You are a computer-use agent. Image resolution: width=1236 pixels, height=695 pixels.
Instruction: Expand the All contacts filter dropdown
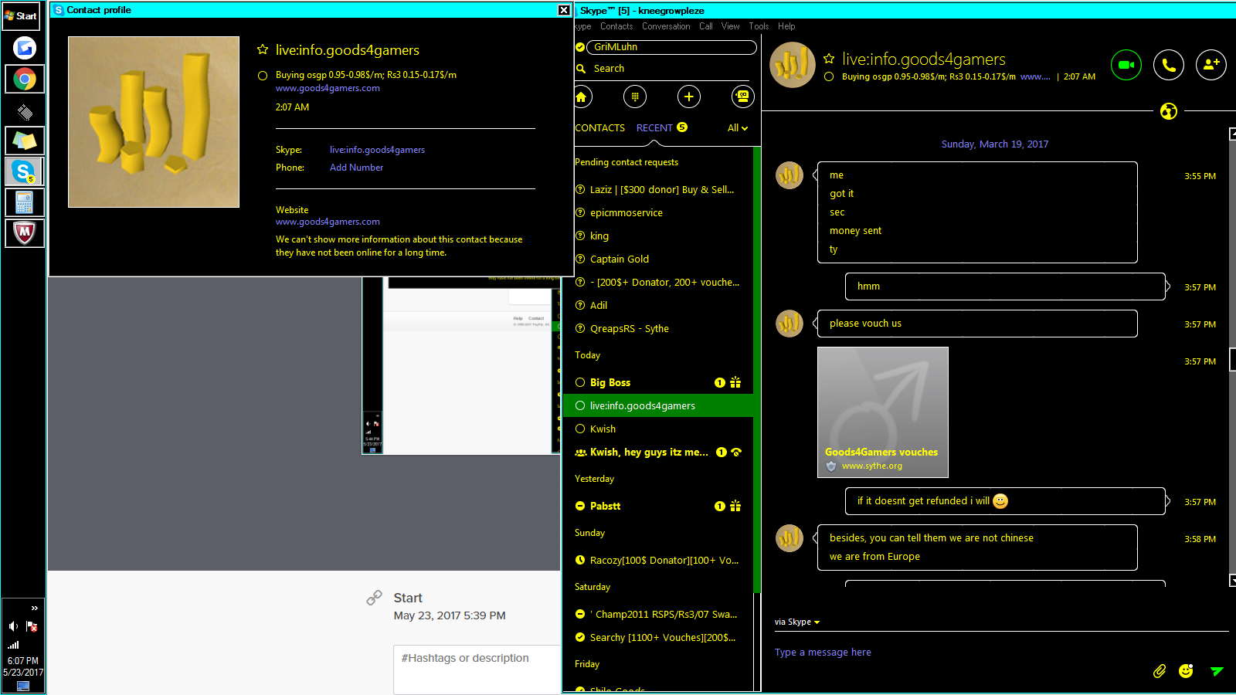(738, 128)
